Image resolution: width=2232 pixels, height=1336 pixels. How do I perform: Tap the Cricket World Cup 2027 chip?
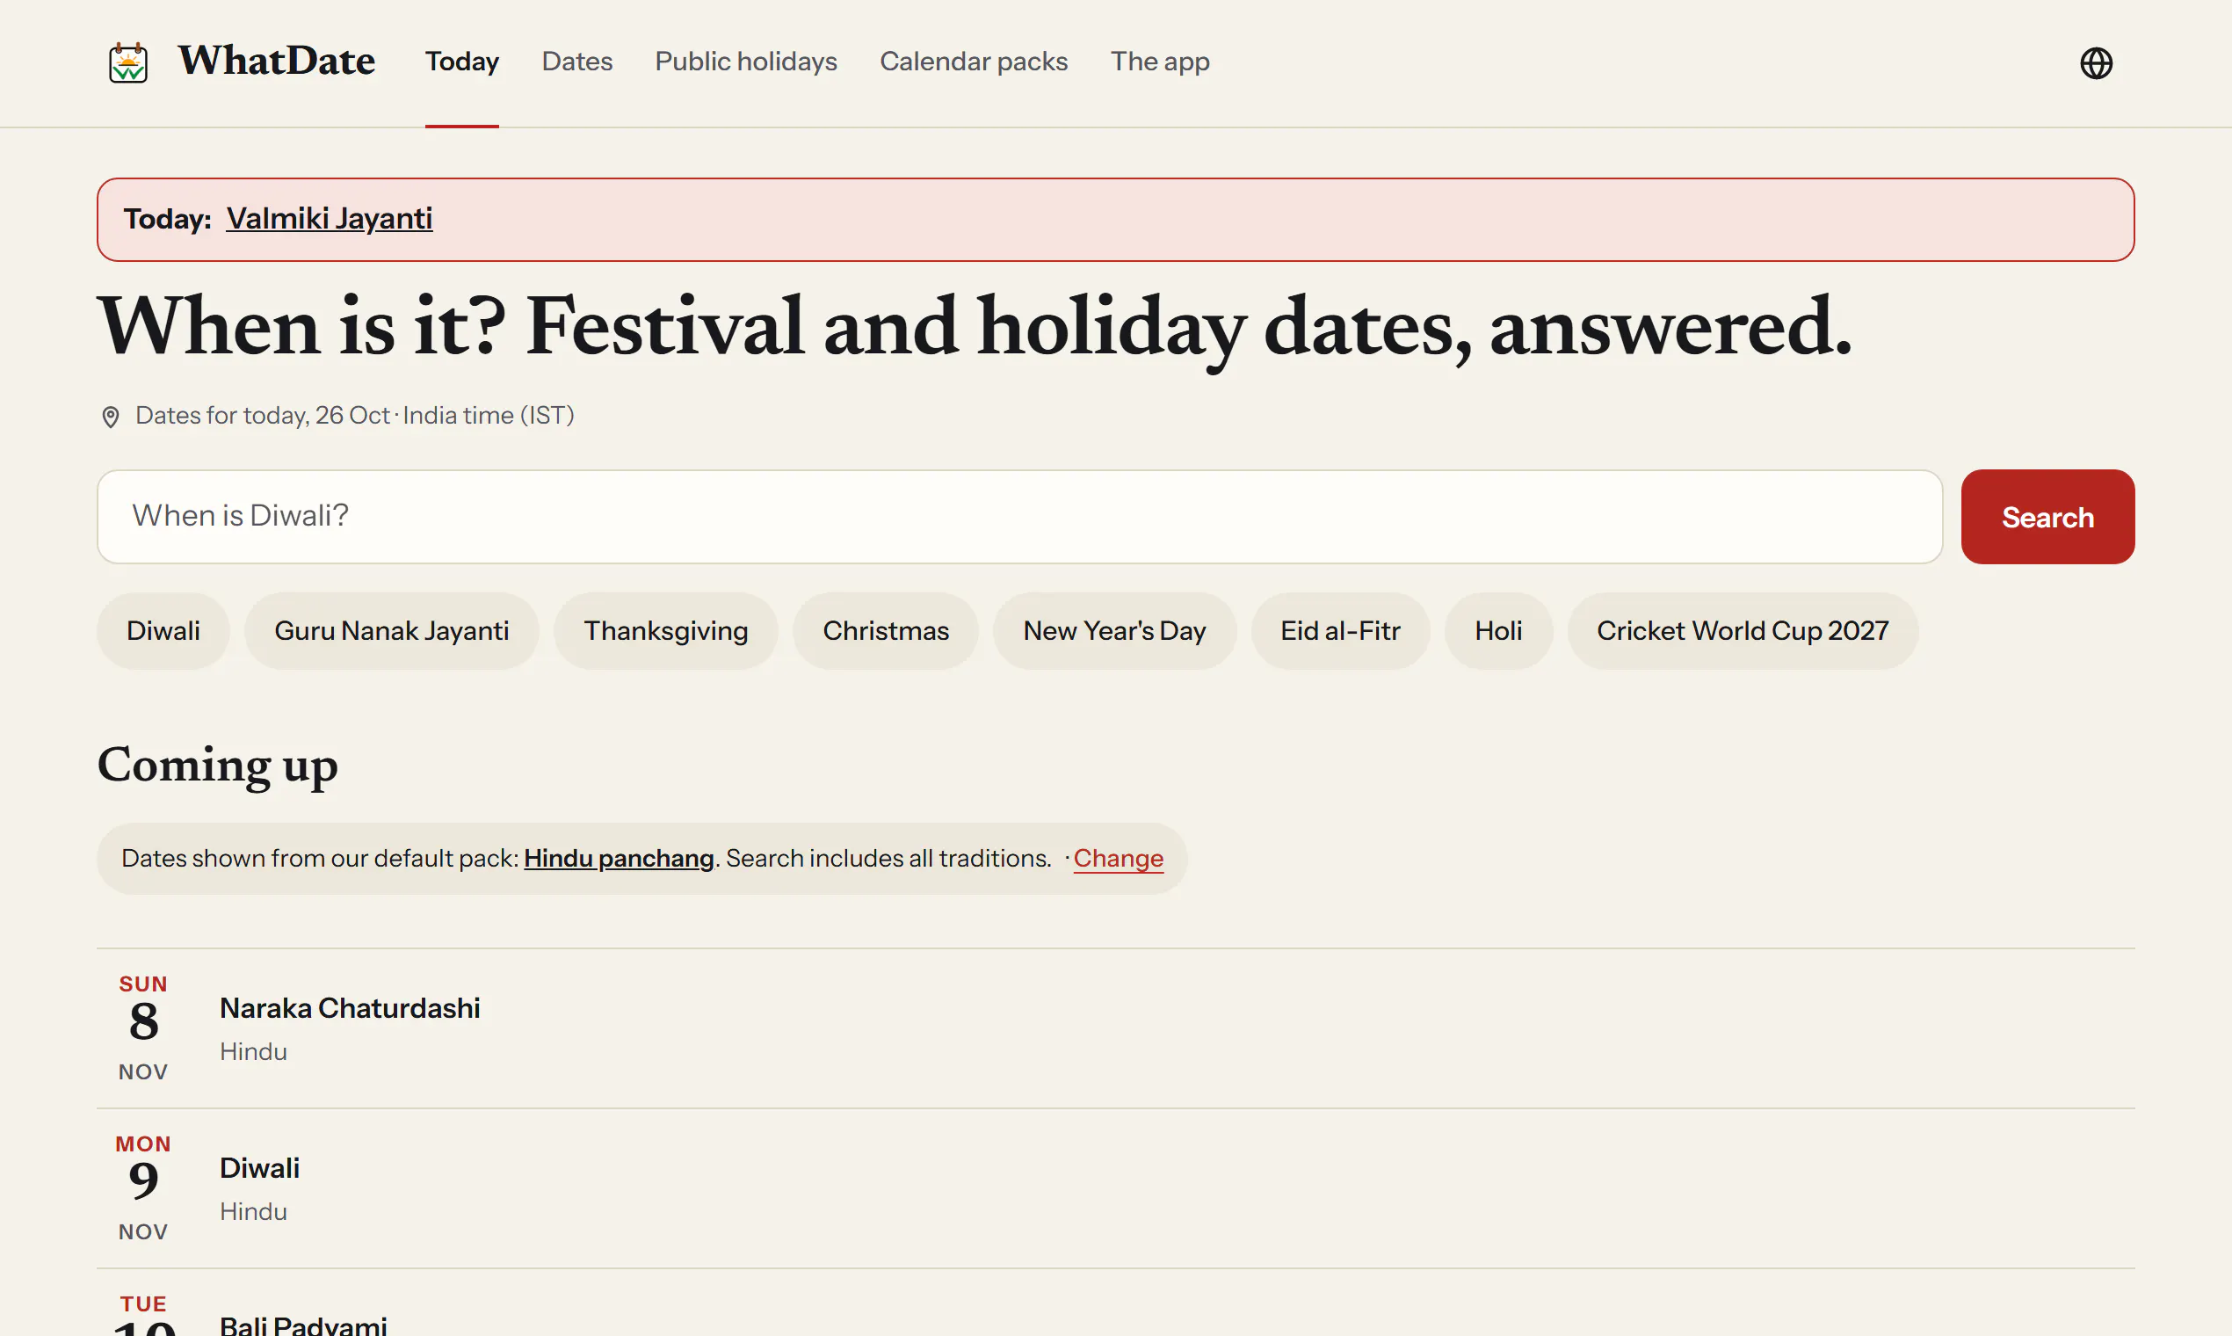(x=1743, y=630)
